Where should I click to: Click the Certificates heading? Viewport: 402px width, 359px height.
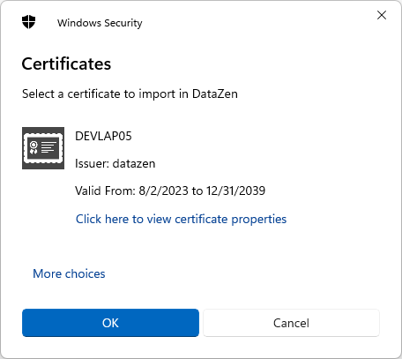[66, 64]
